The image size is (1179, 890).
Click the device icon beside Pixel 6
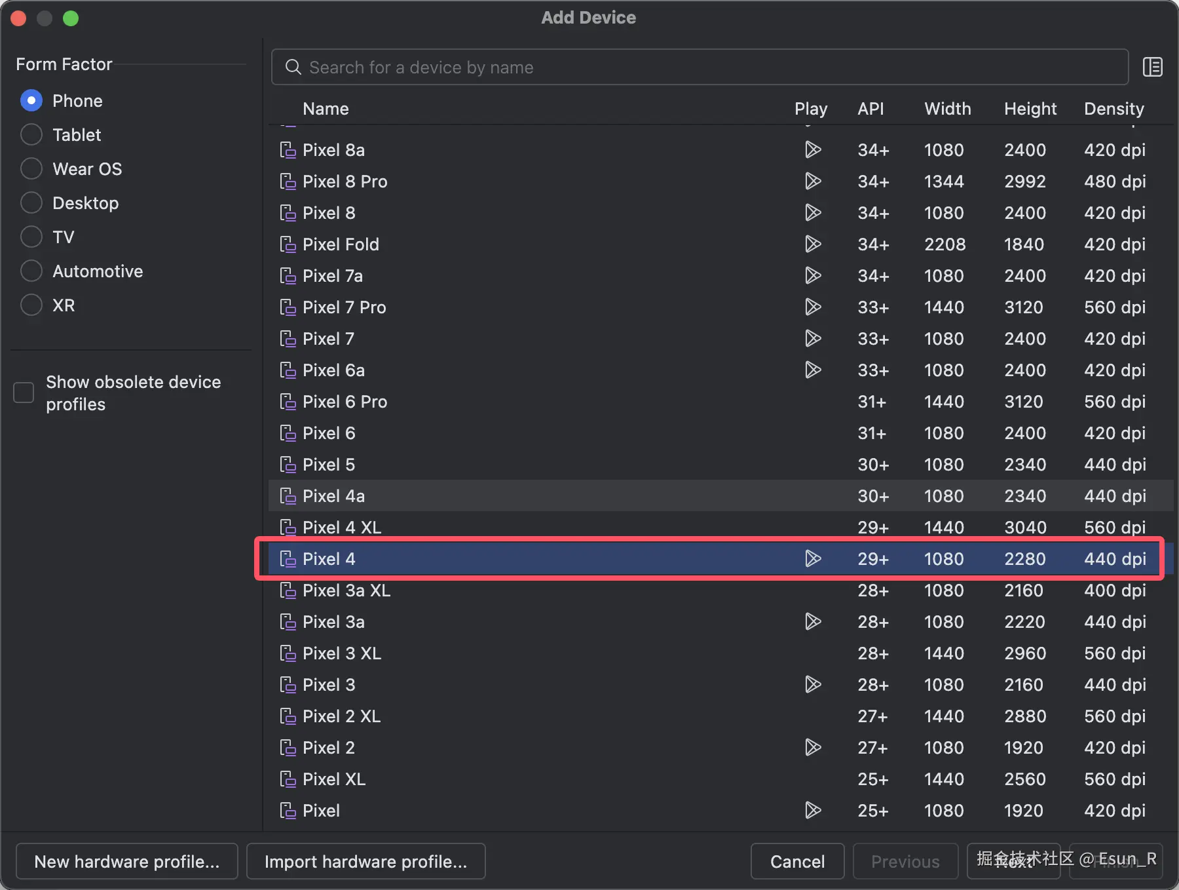coord(288,433)
